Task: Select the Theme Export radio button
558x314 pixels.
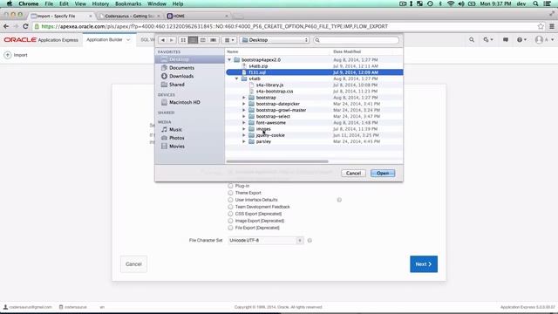Action: (x=230, y=193)
